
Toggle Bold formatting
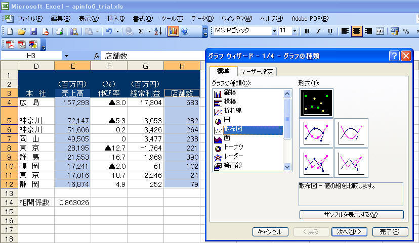click(x=307, y=31)
